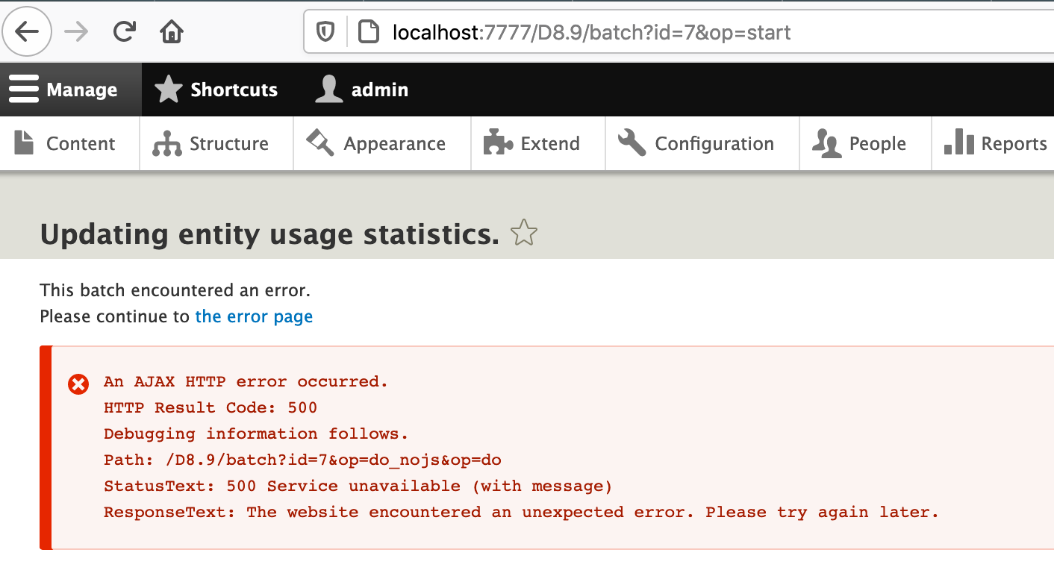Viewport: 1054px width, 582px height.
Task: Click the page info document icon
Action: tap(367, 32)
